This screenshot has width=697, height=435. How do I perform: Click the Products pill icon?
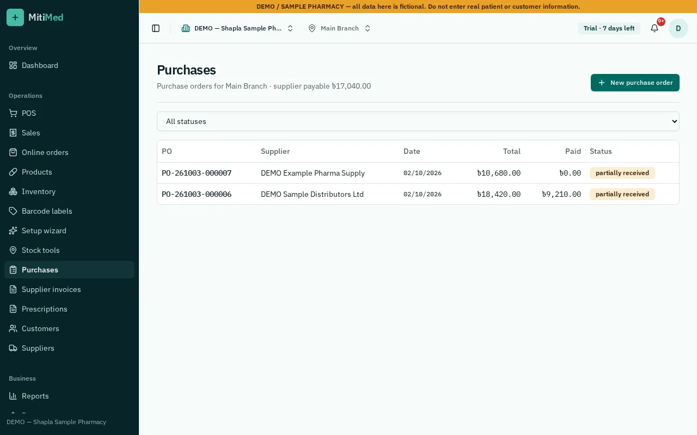click(13, 172)
